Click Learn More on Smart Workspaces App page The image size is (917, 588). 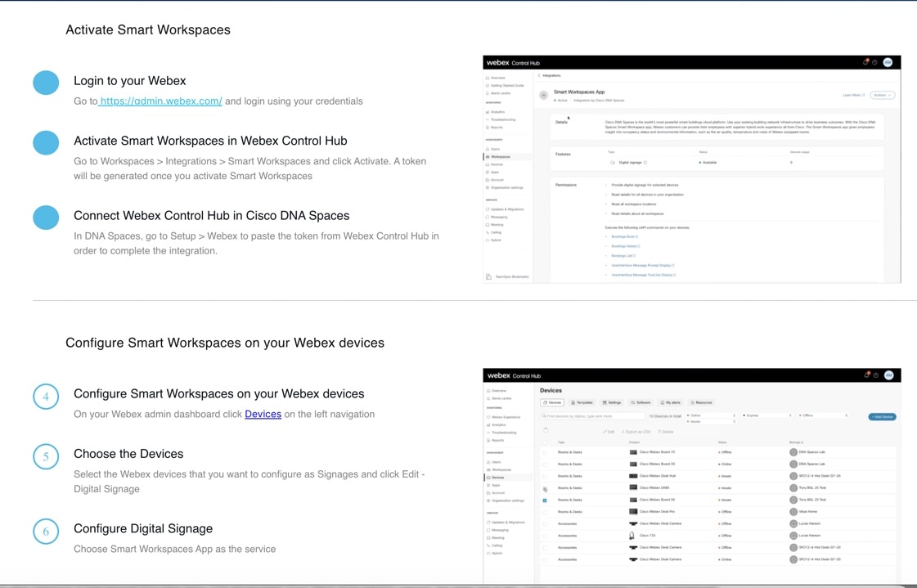(x=853, y=95)
